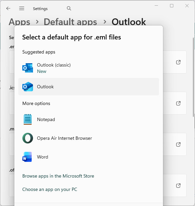Click the Settings page vertical scrollbar

[193, 77]
